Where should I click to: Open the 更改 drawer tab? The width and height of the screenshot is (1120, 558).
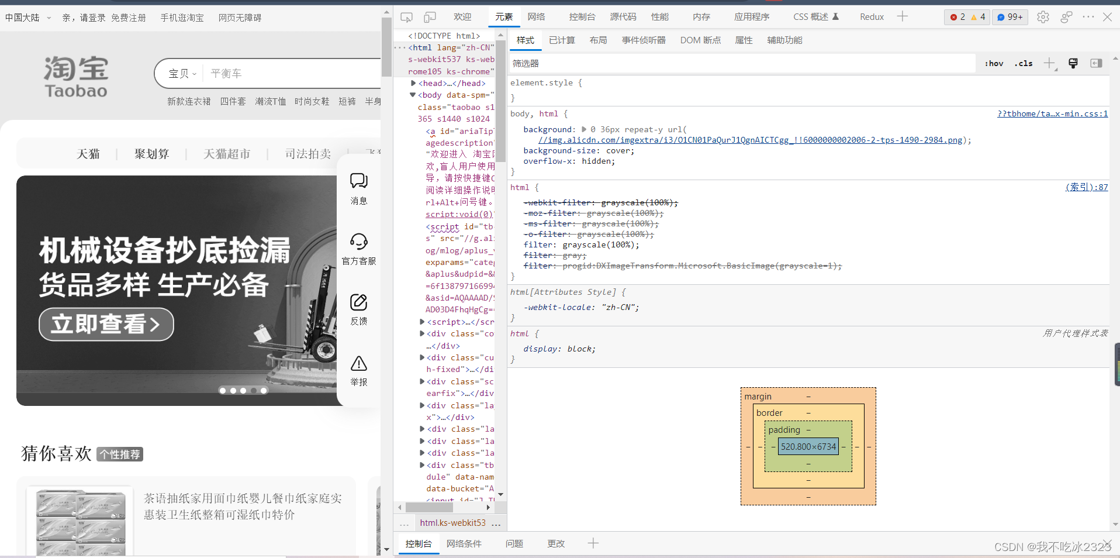[x=556, y=543]
